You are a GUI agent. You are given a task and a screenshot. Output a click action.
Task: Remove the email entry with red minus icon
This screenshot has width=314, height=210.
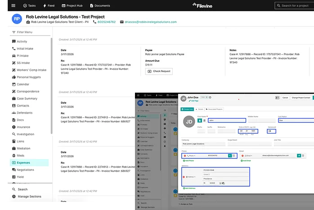point(242,156)
